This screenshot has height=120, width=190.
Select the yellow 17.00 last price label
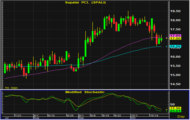pos(173,39)
